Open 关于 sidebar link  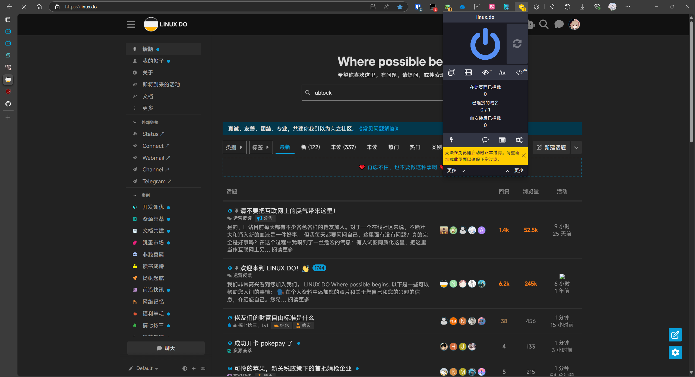tap(163, 73)
